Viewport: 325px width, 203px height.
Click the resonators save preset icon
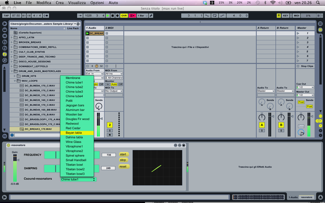pyautogui.click(x=184, y=145)
